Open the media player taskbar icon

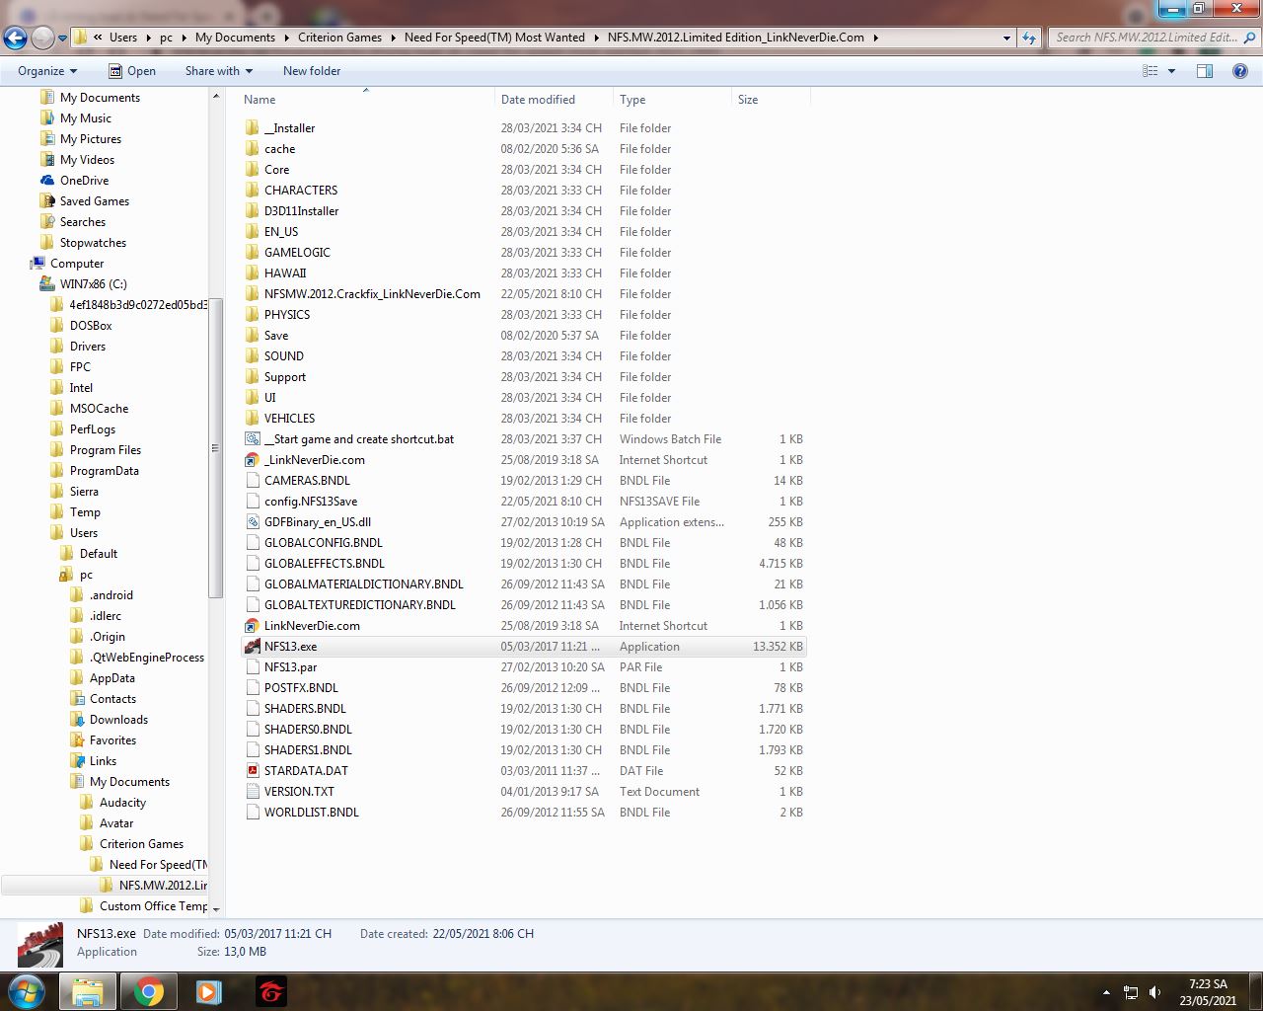(209, 991)
